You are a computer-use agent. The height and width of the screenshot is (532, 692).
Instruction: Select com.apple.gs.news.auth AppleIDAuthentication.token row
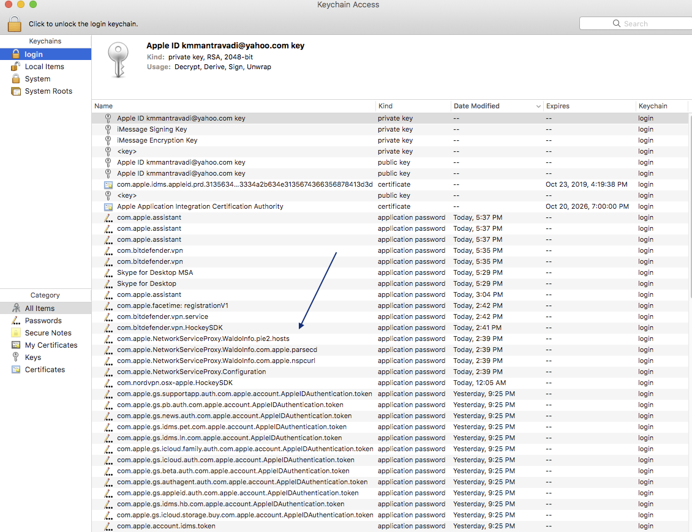click(x=390, y=416)
